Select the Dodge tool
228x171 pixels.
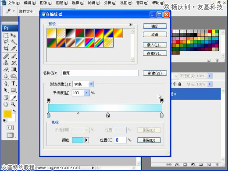13,76
